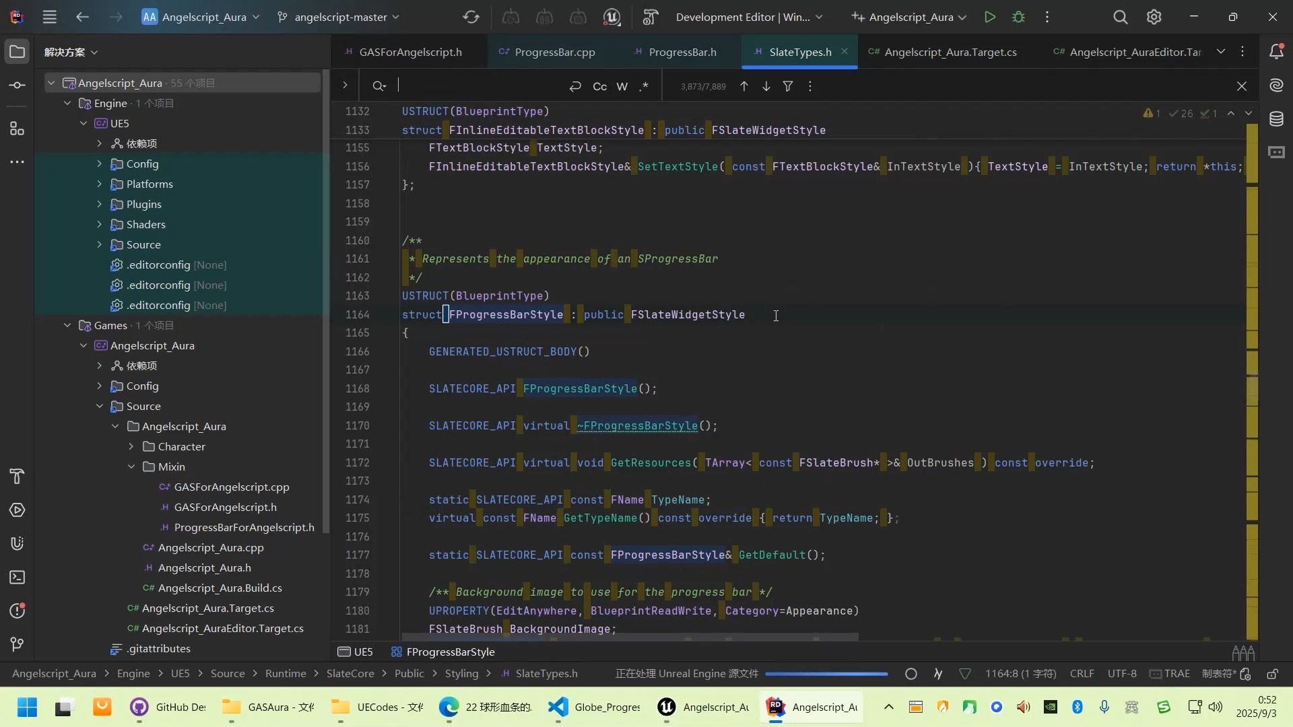Open the database tool window icon
1293x727 pixels.
tap(1277, 118)
